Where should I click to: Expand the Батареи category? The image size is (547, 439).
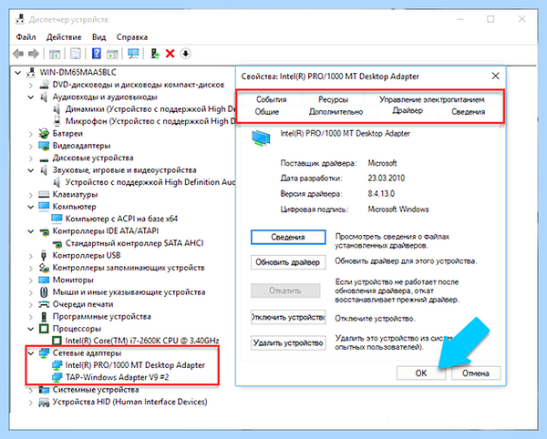pyautogui.click(x=31, y=134)
